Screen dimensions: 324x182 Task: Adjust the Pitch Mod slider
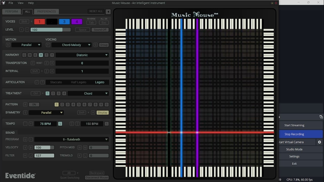99,148
